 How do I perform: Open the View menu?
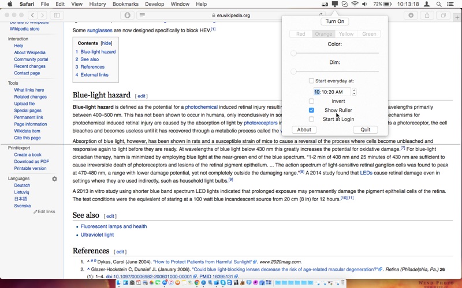coord(77,4)
